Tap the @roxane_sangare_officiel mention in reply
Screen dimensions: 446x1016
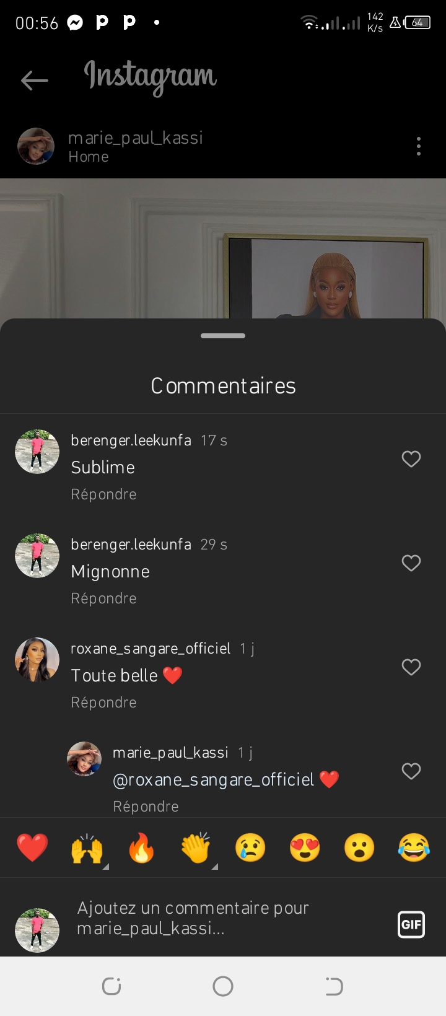click(214, 779)
